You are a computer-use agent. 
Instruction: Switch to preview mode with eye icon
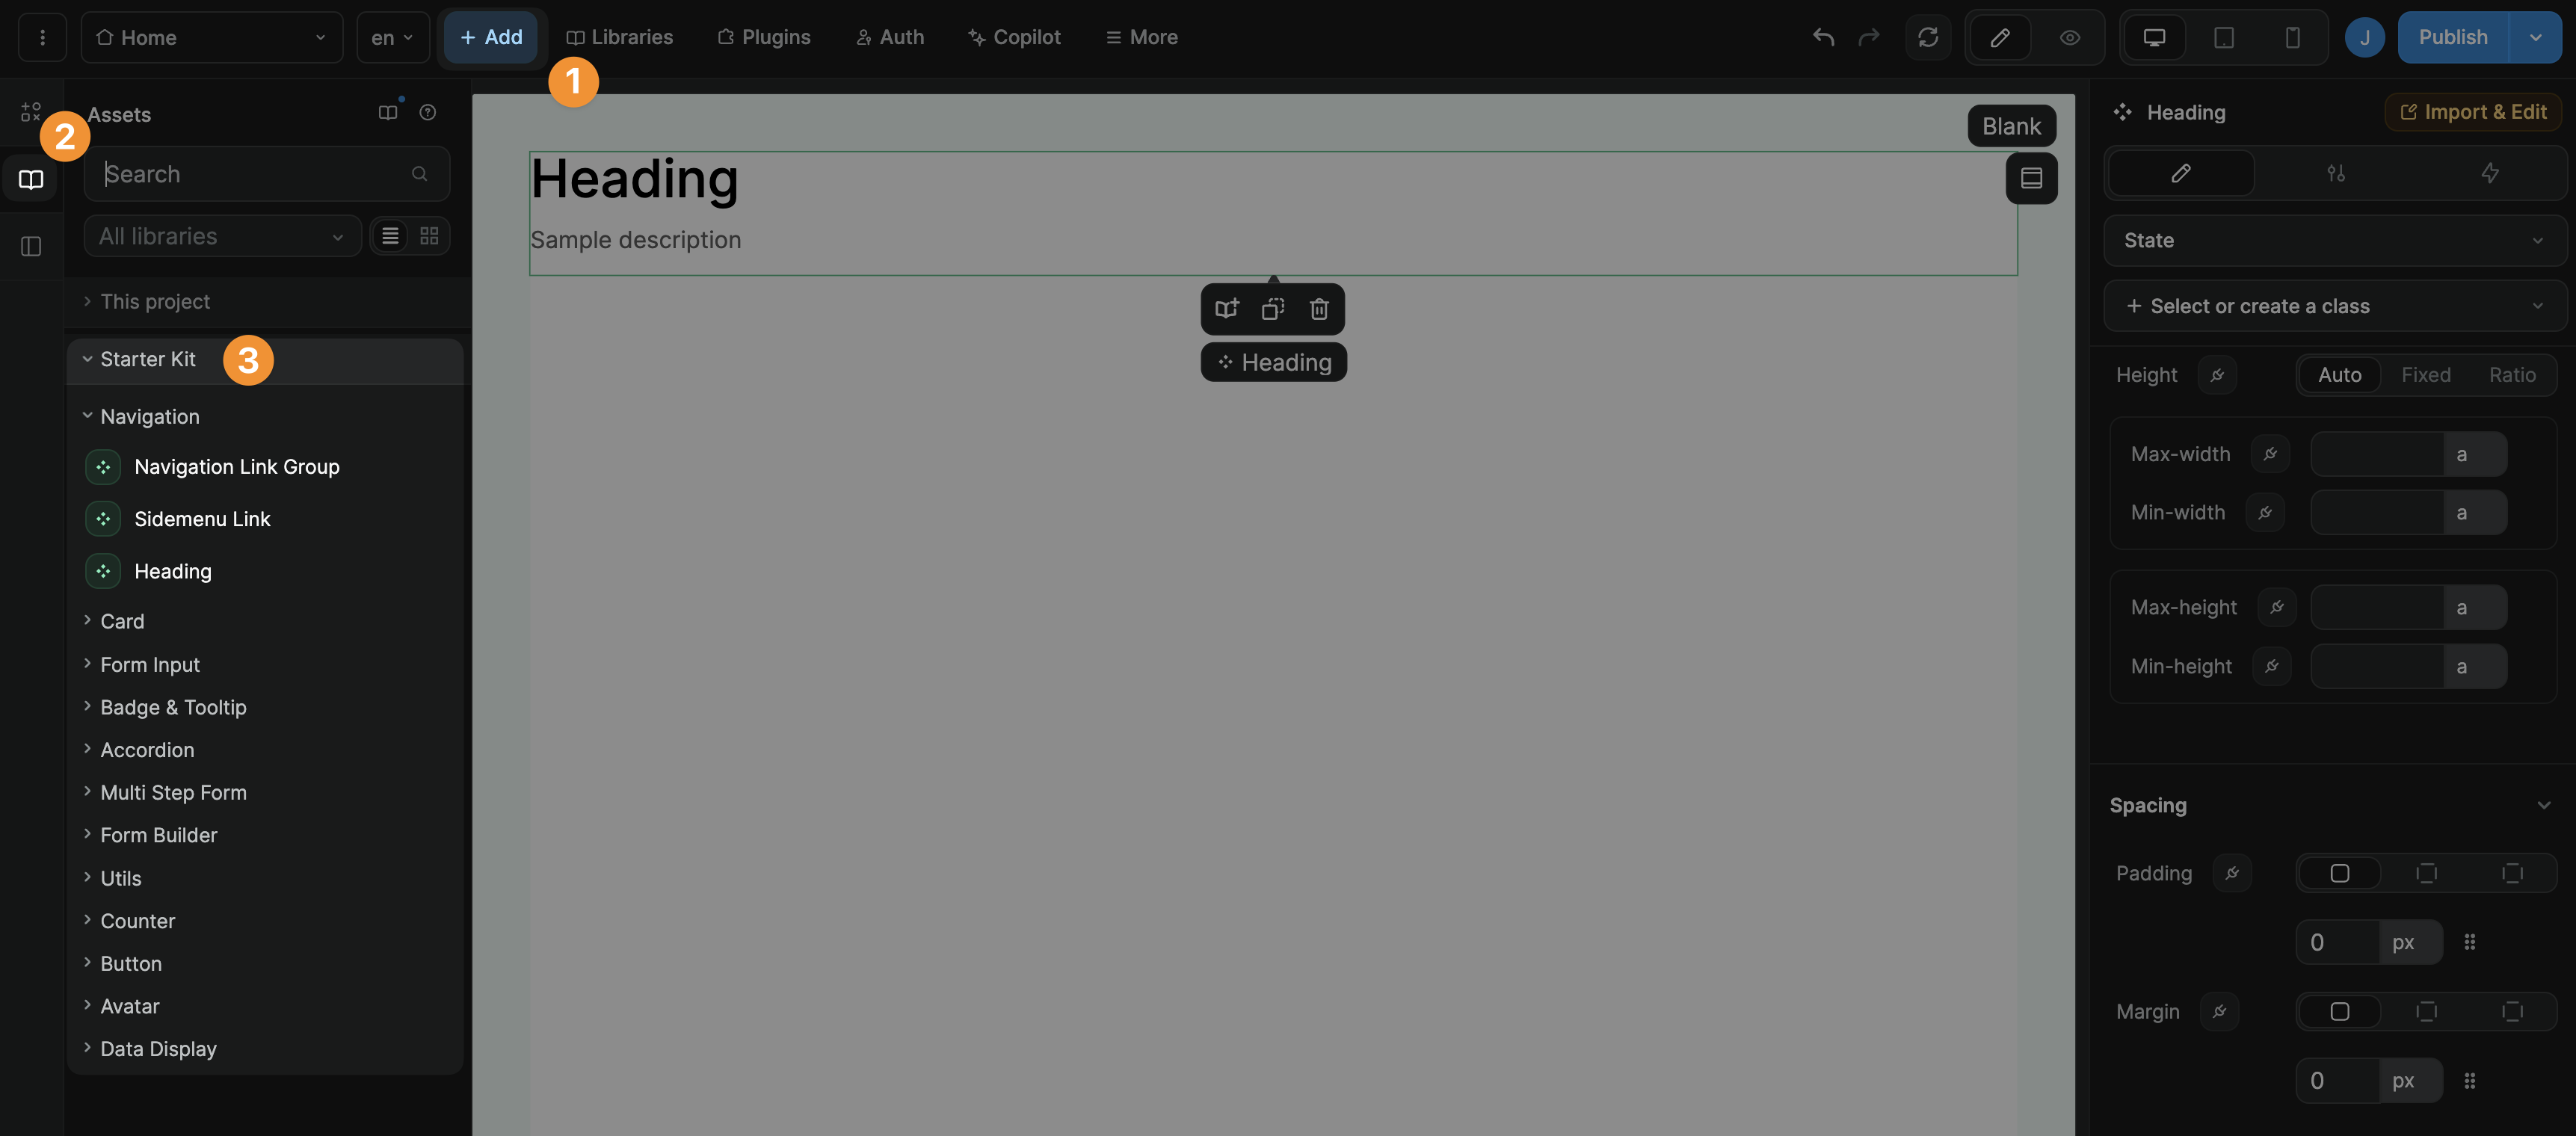pos(2069,37)
